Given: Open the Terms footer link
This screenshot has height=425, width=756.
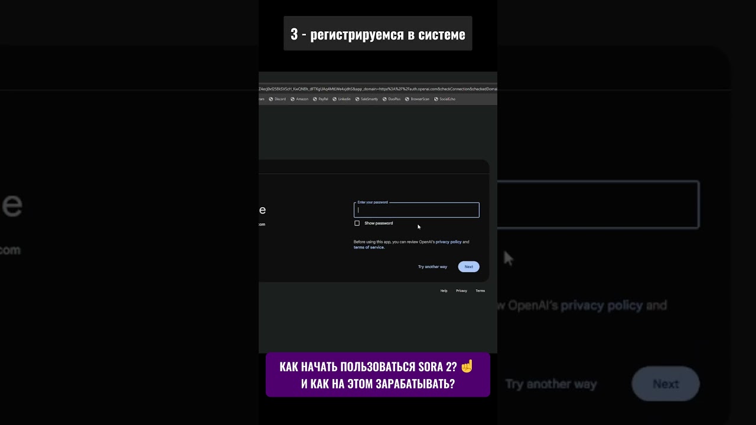Looking at the screenshot, I should (480, 291).
